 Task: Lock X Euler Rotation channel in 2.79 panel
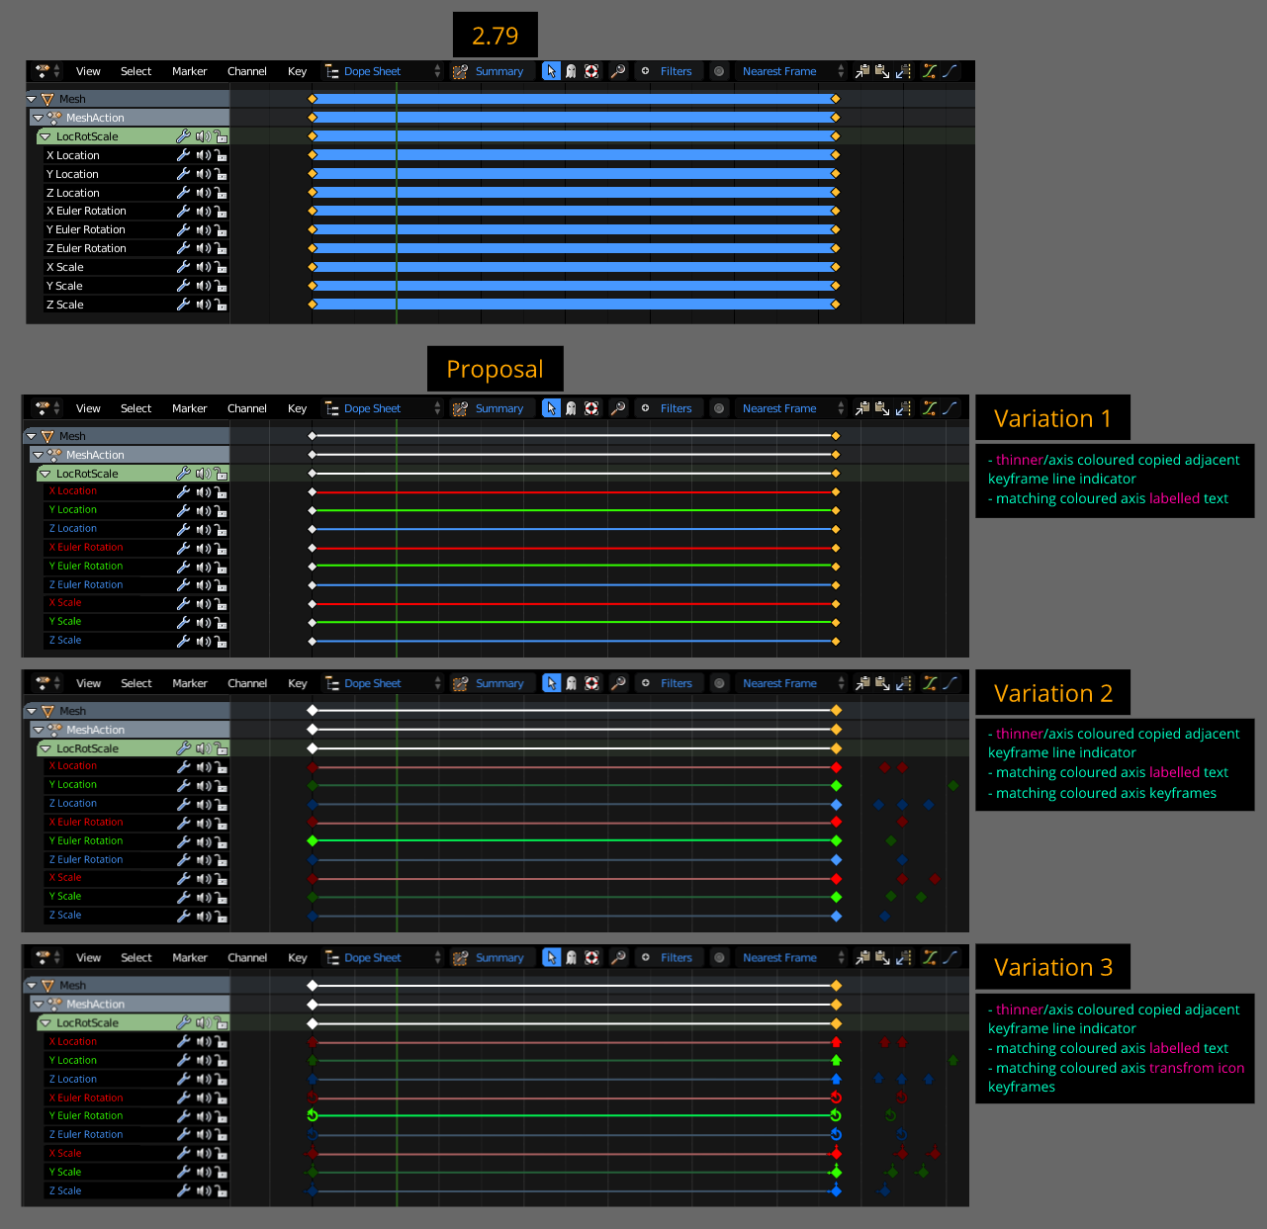(221, 212)
